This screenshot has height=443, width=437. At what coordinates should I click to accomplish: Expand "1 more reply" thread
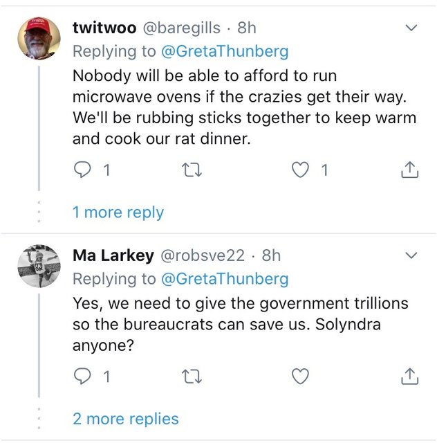(x=118, y=212)
